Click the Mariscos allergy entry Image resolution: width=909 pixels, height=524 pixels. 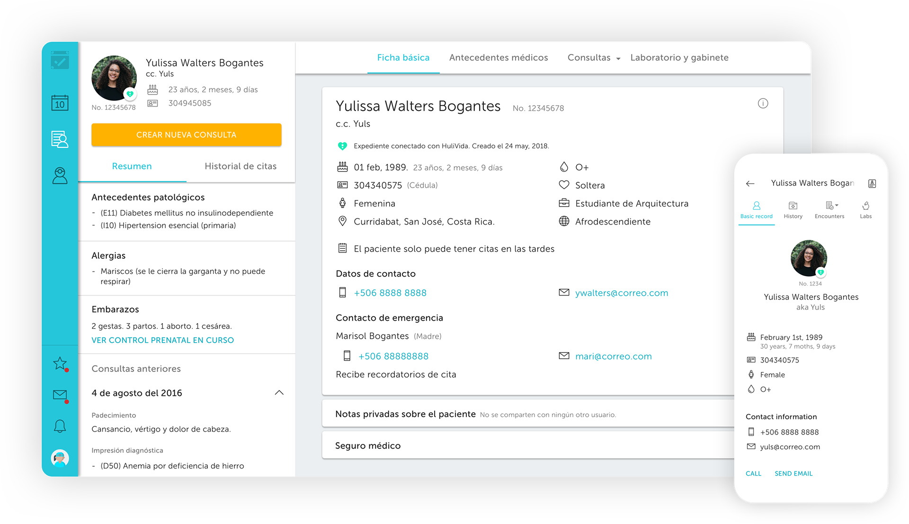coord(183,276)
